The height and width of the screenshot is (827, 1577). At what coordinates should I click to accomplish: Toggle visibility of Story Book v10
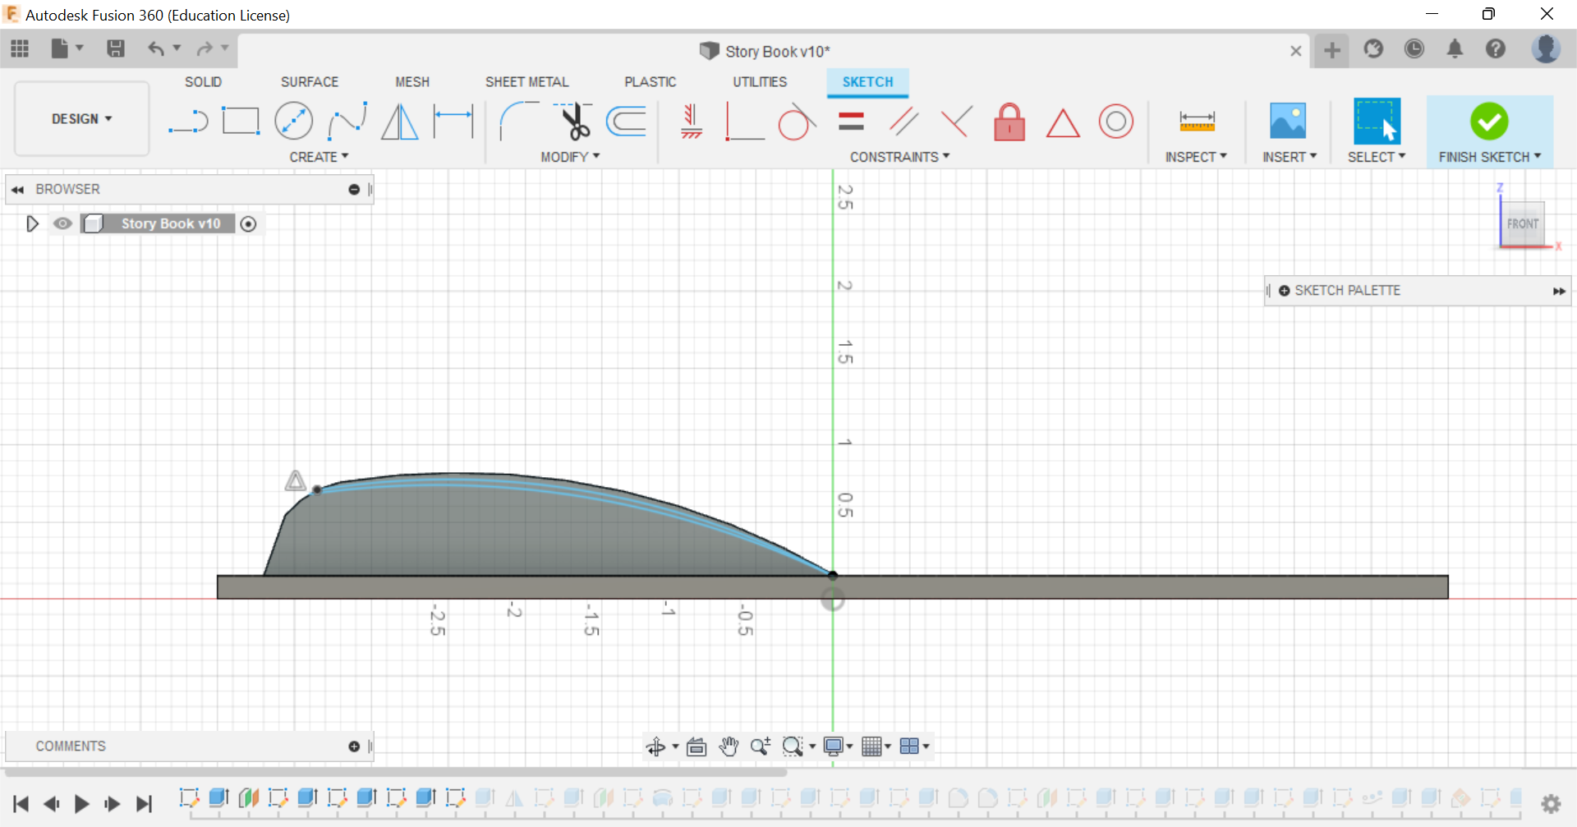62,223
